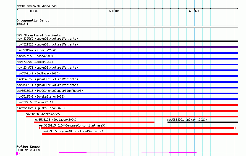This screenshot has height=156, width=246.
Task: Click the magenta CDH1 exon block
Action: click(x=17, y=153)
